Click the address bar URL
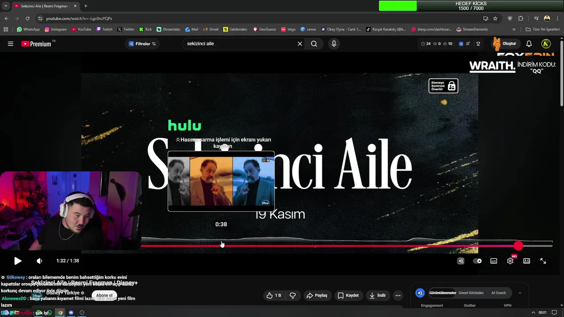 tap(79, 18)
